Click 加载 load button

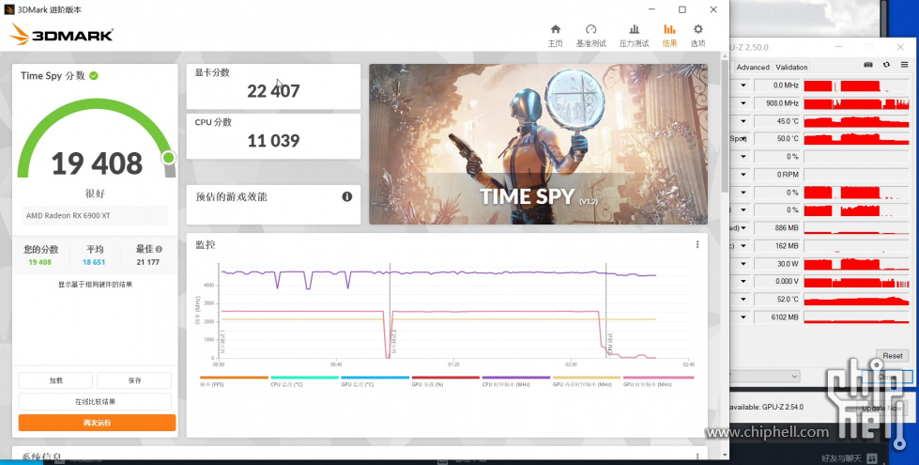[x=55, y=380]
